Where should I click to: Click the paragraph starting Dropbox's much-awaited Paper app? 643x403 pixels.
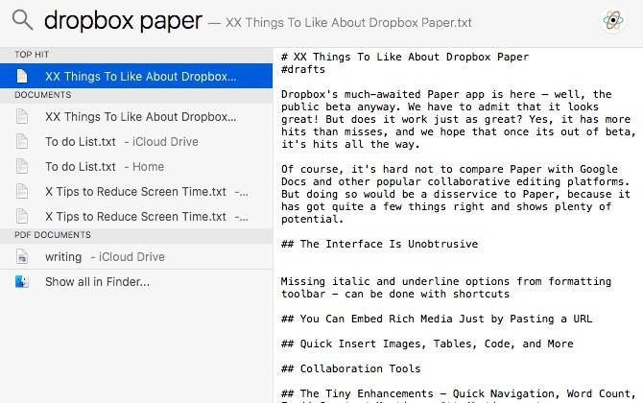coord(459,119)
